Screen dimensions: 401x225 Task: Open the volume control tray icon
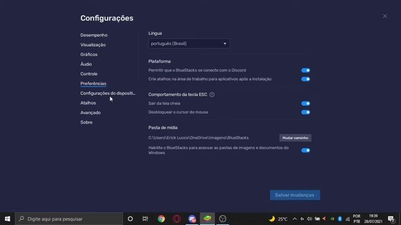tap(310, 219)
